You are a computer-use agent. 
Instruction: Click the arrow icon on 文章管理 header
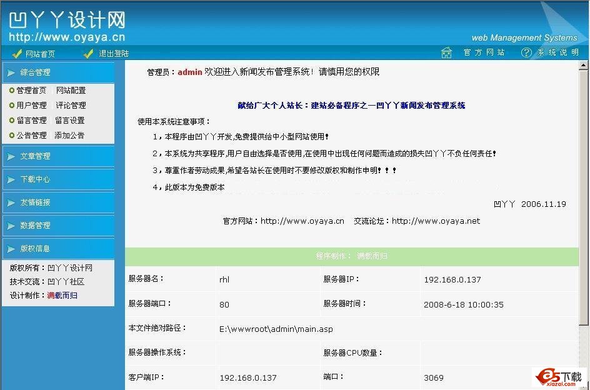click(11, 156)
